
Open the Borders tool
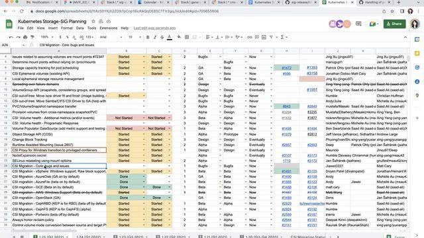point(187,37)
